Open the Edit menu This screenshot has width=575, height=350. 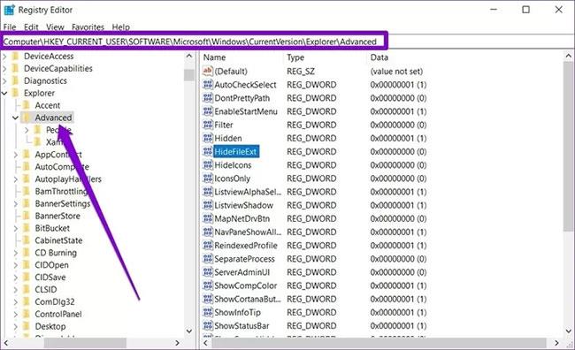coord(31,27)
